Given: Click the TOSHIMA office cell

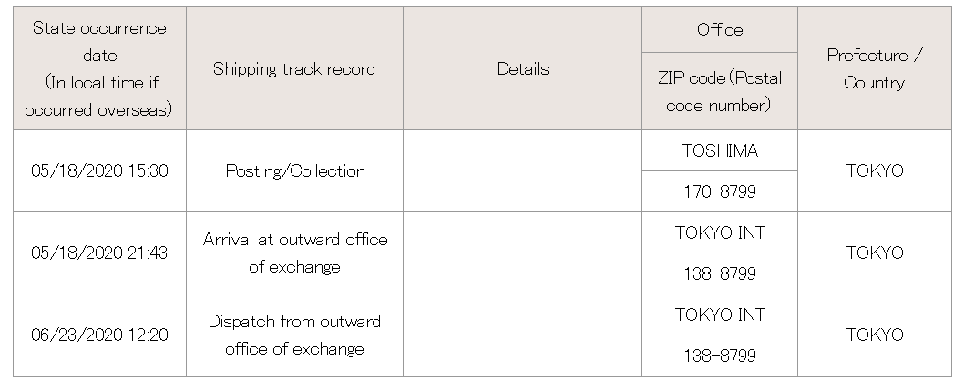Looking at the screenshot, I should 720,150.
